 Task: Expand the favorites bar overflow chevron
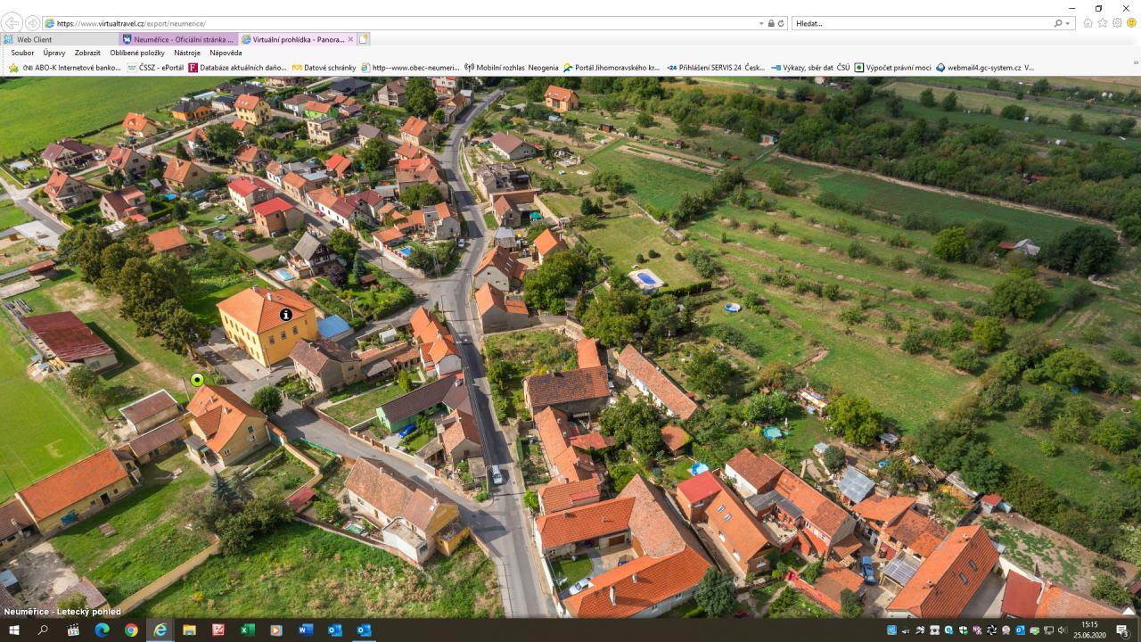pyautogui.click(x=1135, y=63)
